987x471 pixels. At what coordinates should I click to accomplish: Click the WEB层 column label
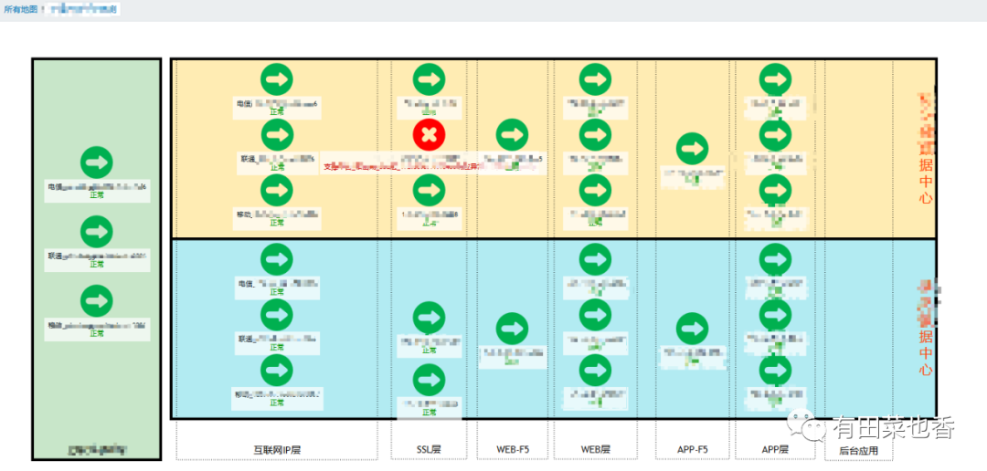coord(596,450)
